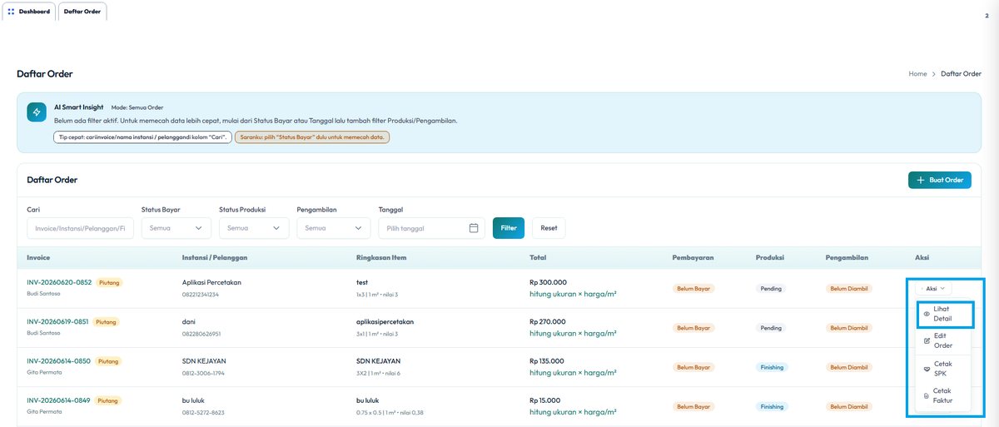Collapse the Aksi dropdown in first row
Image resolution: width=999 pixels, height=427 pixels.
coord(935,288)
